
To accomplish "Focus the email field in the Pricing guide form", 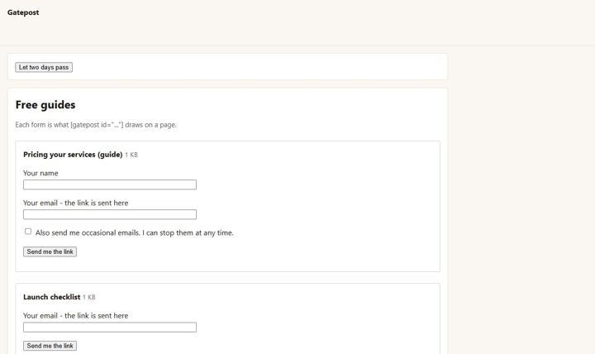I will (x=110, y=214).
